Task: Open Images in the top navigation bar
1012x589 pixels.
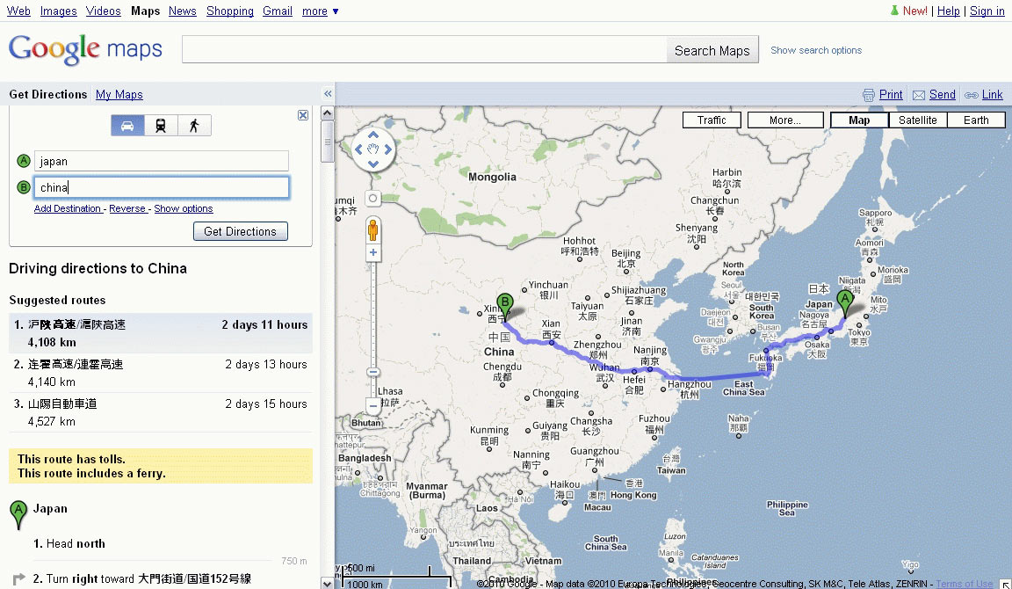Action: [58, 11]
